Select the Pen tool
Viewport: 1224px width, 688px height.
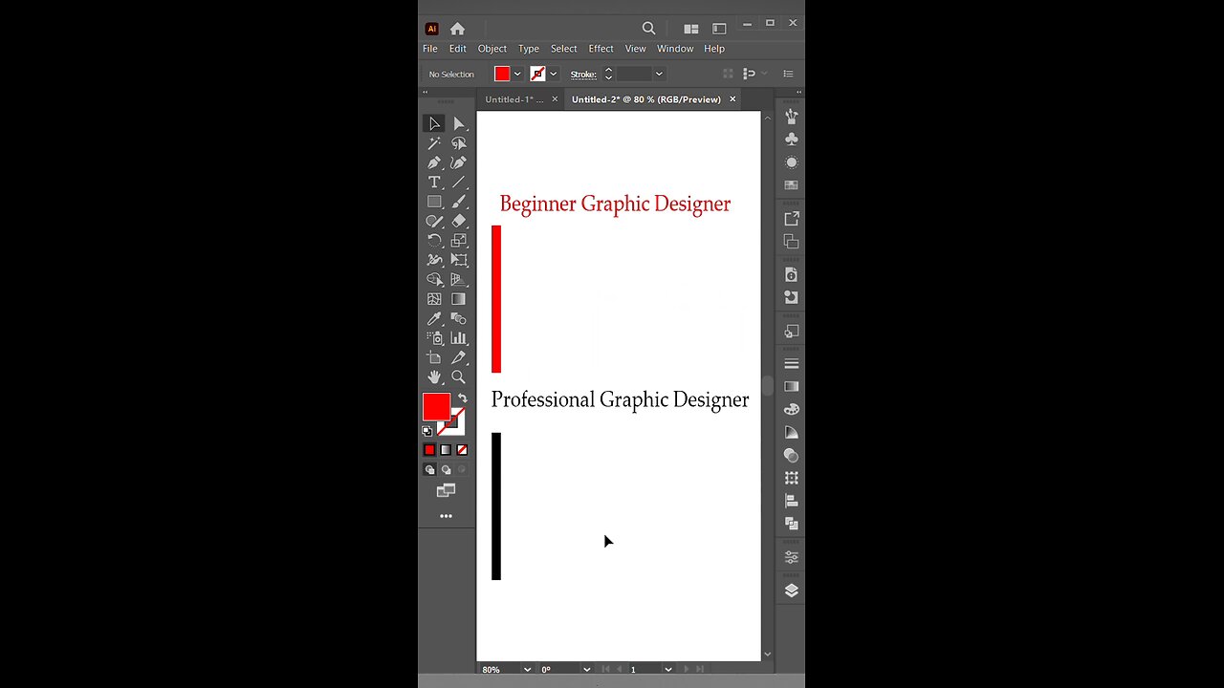[x=434, y=162]
